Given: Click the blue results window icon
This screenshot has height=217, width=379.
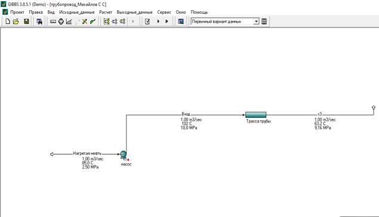Looking at the screenshot, I should 181,22.
